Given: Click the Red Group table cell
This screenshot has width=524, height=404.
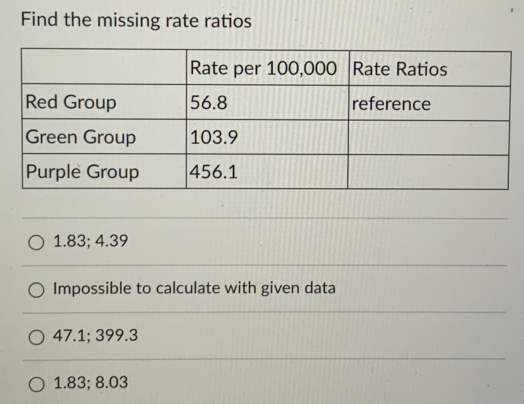Looking at the screenshot, I should click(x=70, y=103).
